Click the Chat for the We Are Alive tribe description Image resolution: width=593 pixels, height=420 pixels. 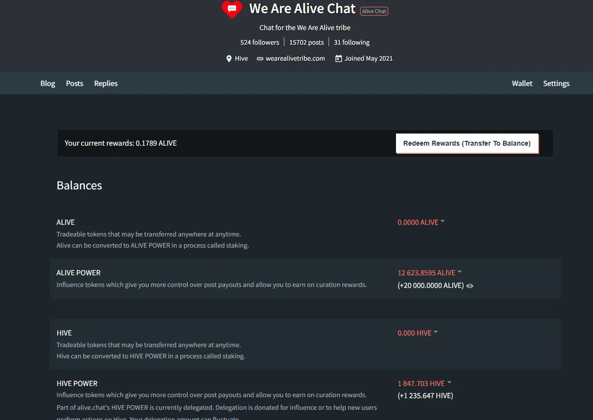coord(305,28)
